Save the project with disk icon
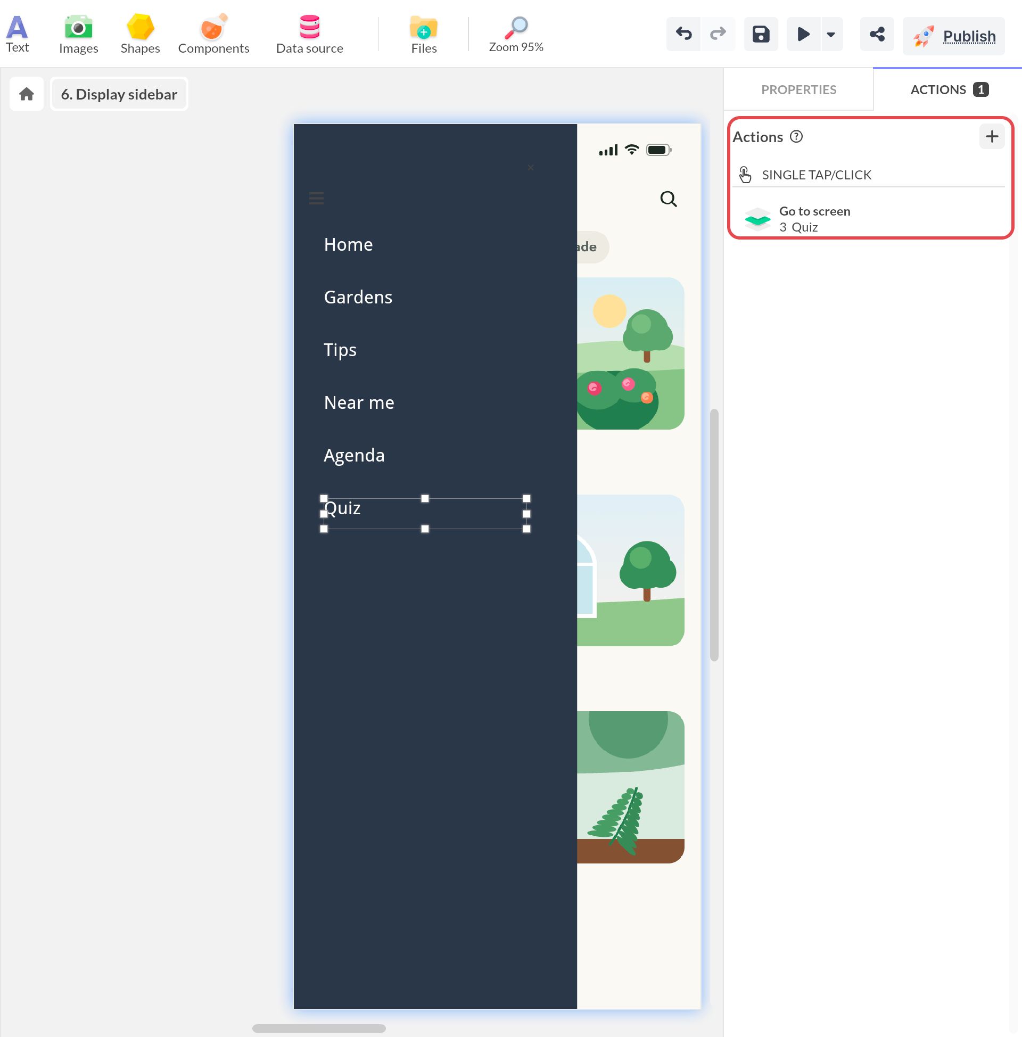 pyautogui.click(x=761, y=35)
